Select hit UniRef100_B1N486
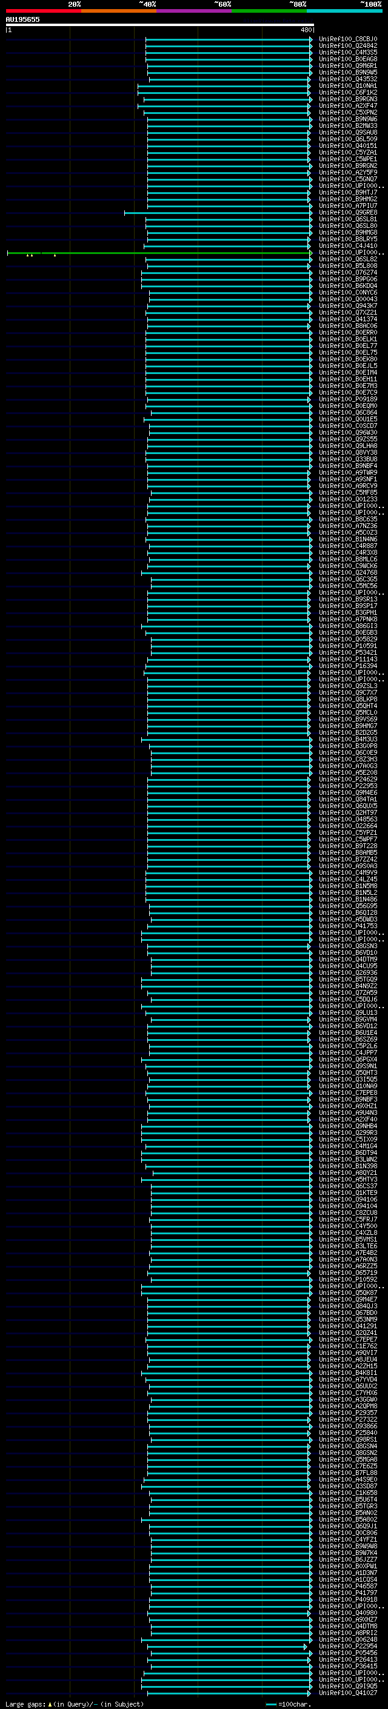Viewport: 388px width, 1709px height. click(x=347, y=900)
